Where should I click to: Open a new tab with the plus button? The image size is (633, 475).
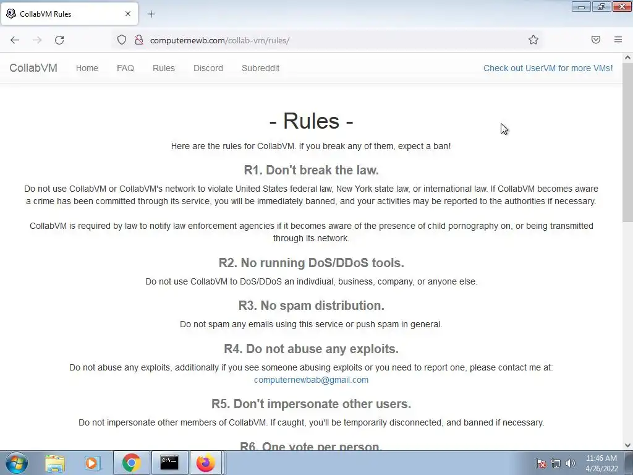[x=151, y=14]
